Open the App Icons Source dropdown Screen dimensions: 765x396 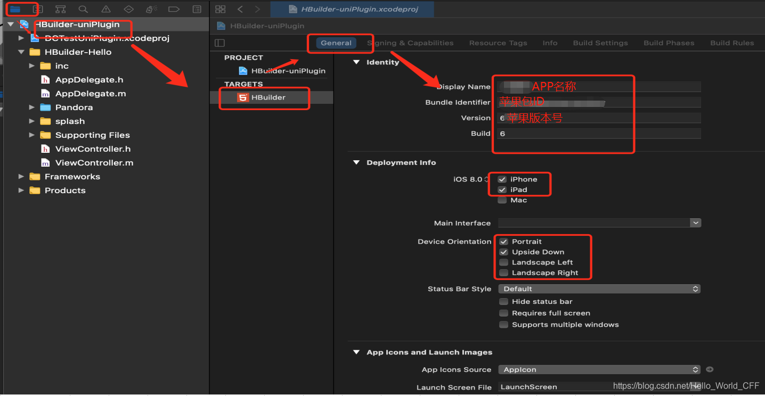pyautogui.click(x=599, y=369)
